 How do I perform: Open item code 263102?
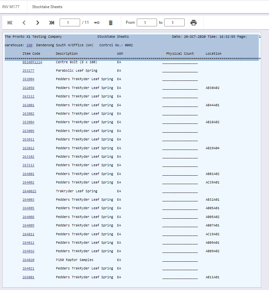tap(28, 157)
